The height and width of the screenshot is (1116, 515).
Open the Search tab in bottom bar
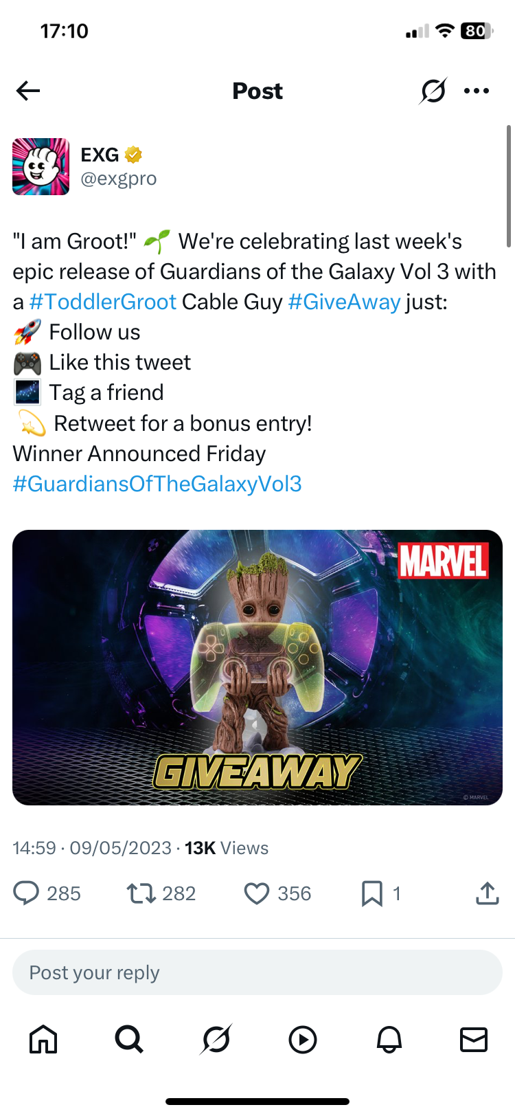point(129,1039)
